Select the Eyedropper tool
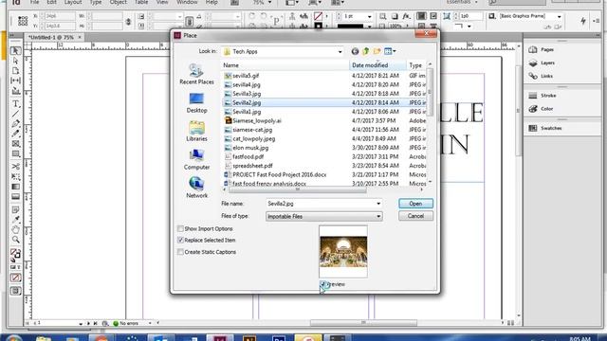The height and width of the screenshot is (341, 607). [15, 220]
